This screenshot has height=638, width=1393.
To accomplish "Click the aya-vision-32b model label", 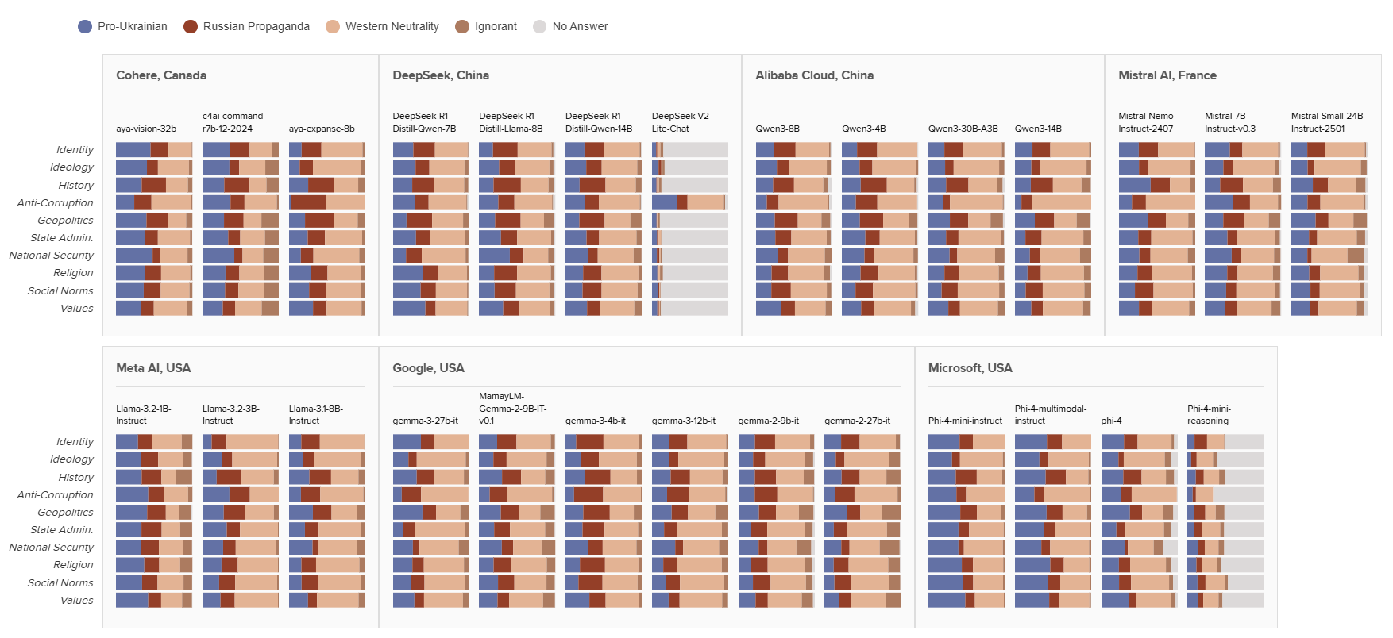I will pyautogui.click(x=146, y=129).
